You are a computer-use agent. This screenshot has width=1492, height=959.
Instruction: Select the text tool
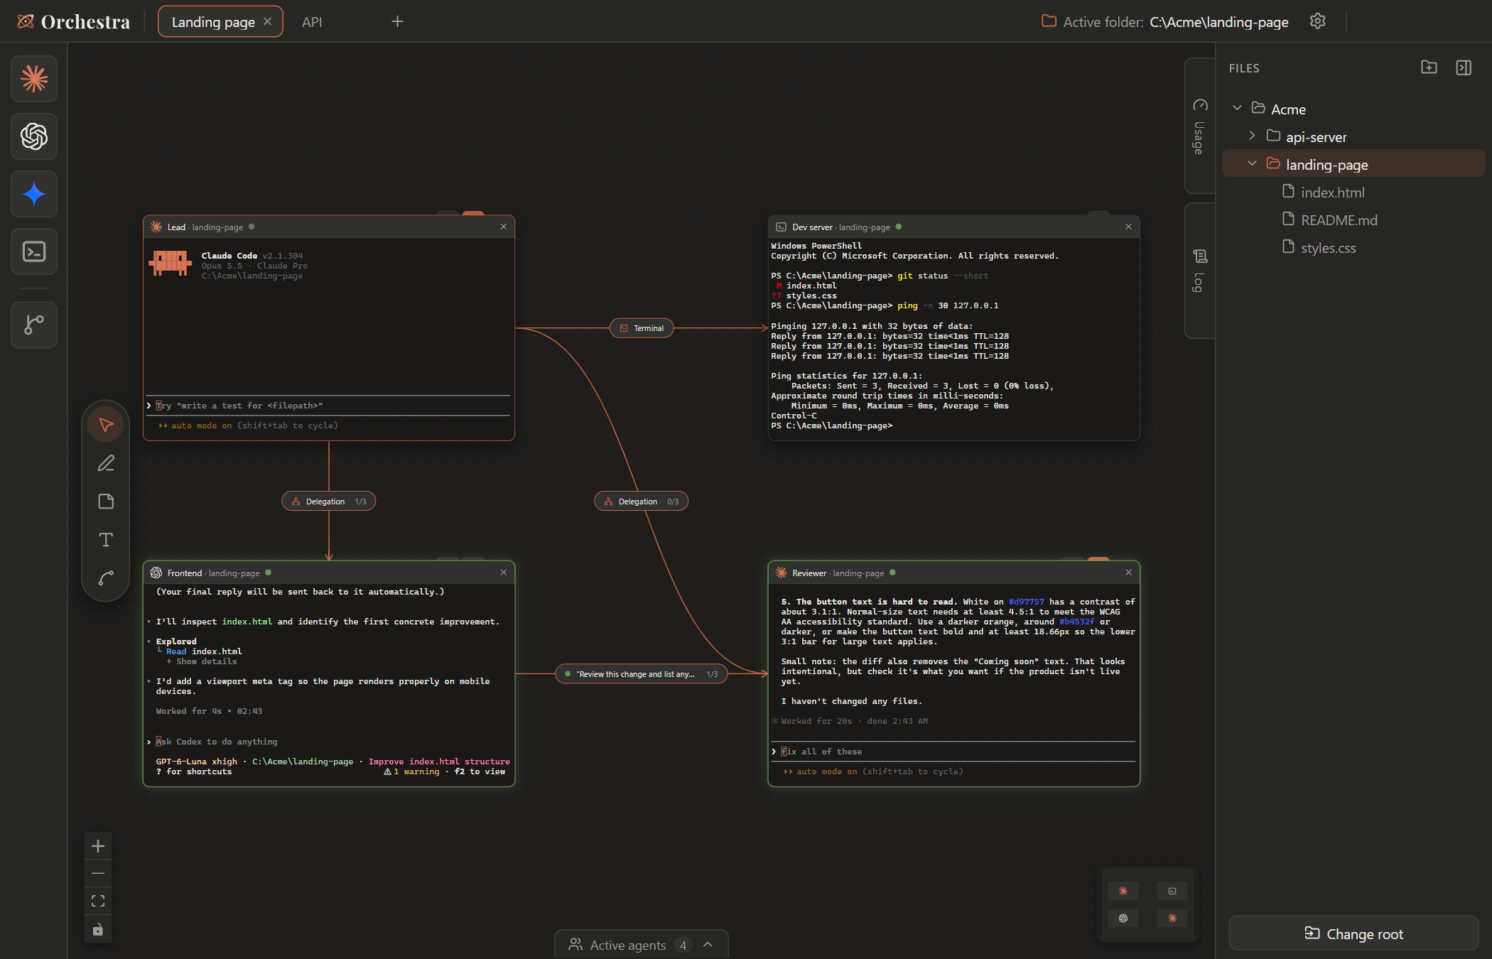[x=106, y=540]
